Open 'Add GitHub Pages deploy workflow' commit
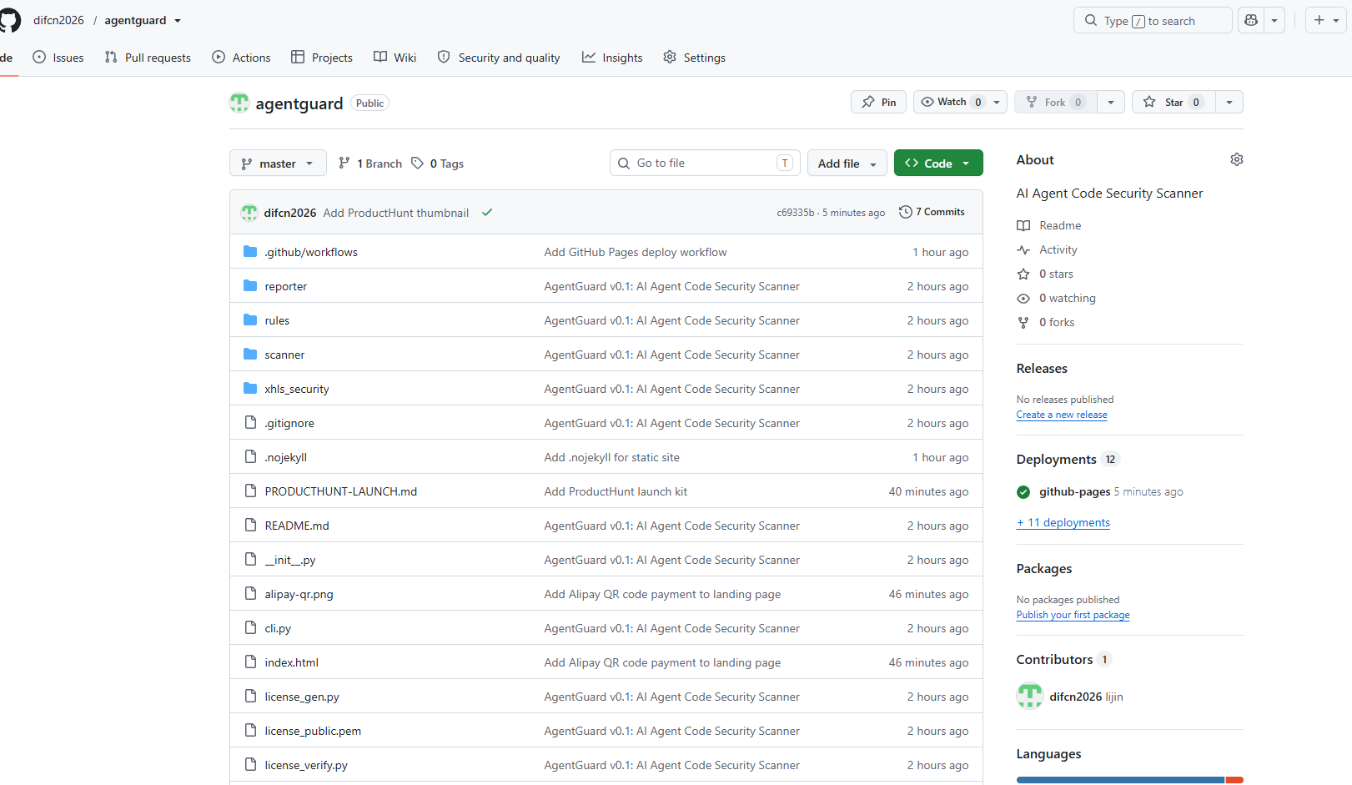This screenshot has height=785, width=1352. tap(636, 252)
